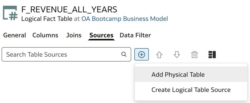The width and height of the screenshot is (250, 103).
Task: Click the Move Up arrow icon
Action: click(159, 55)
